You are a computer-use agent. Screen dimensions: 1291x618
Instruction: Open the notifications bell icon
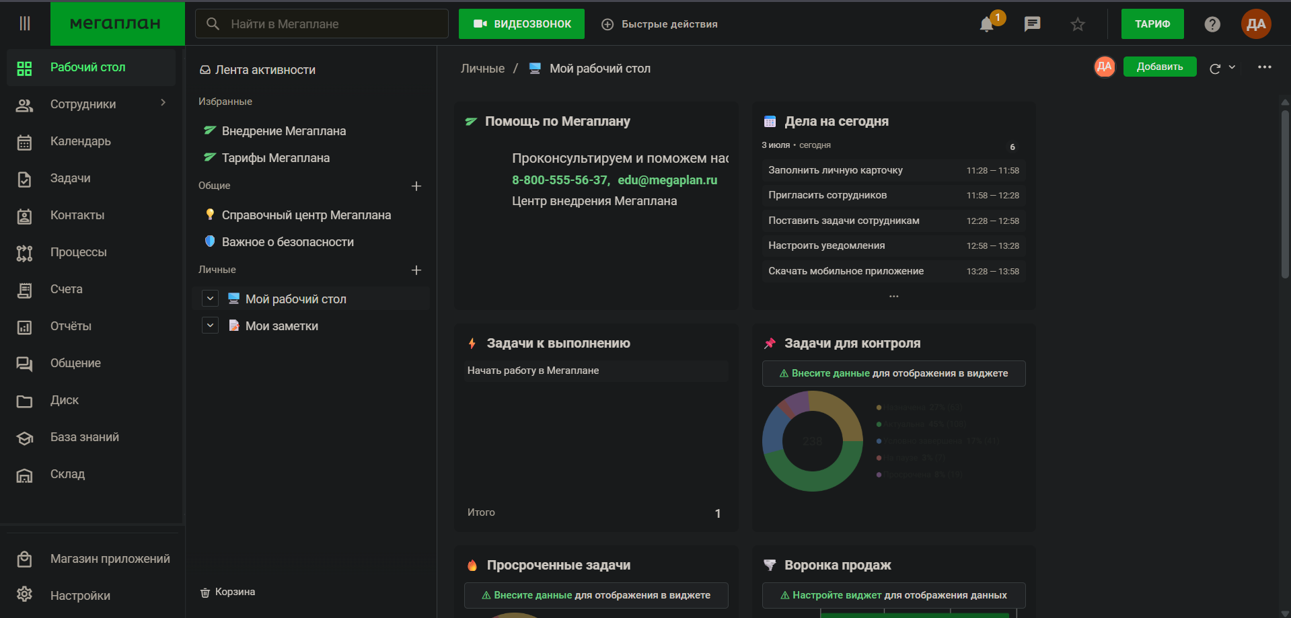pyautogui.click(x=987, y=24)
